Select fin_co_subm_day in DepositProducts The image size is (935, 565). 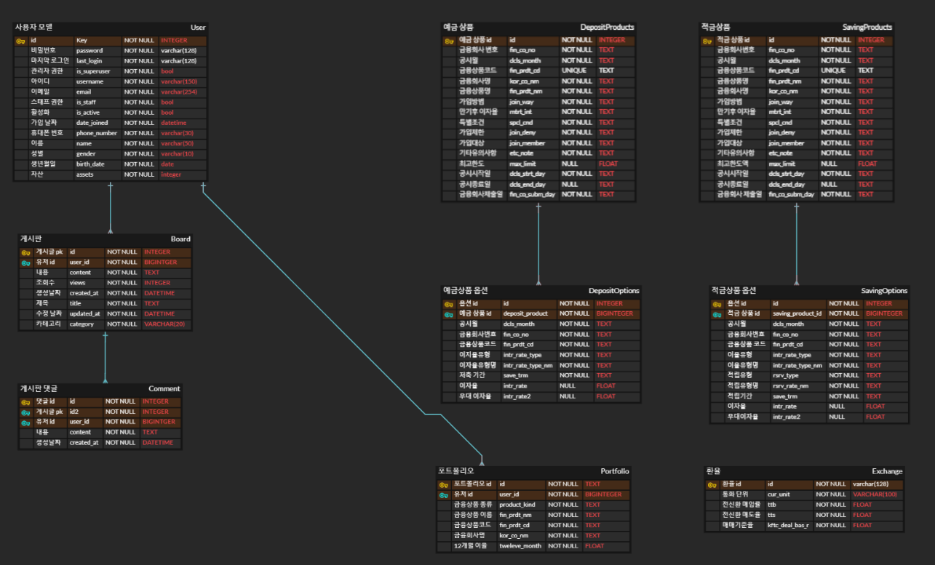click(533, 194)
